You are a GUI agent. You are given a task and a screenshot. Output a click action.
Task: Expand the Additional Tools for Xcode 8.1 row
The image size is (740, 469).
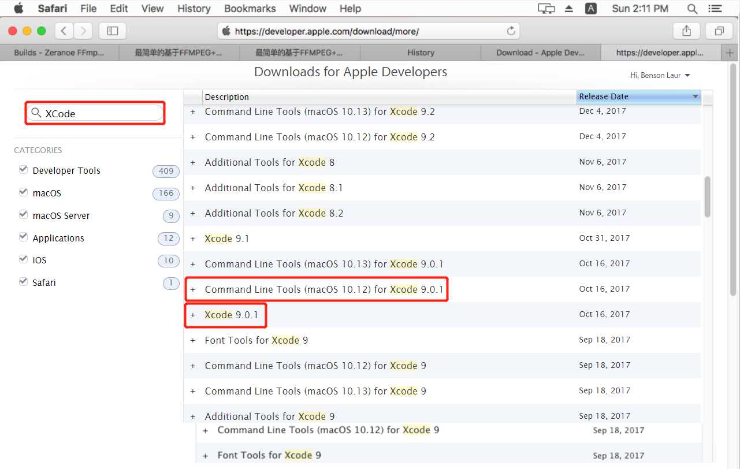tap(193, 188)
